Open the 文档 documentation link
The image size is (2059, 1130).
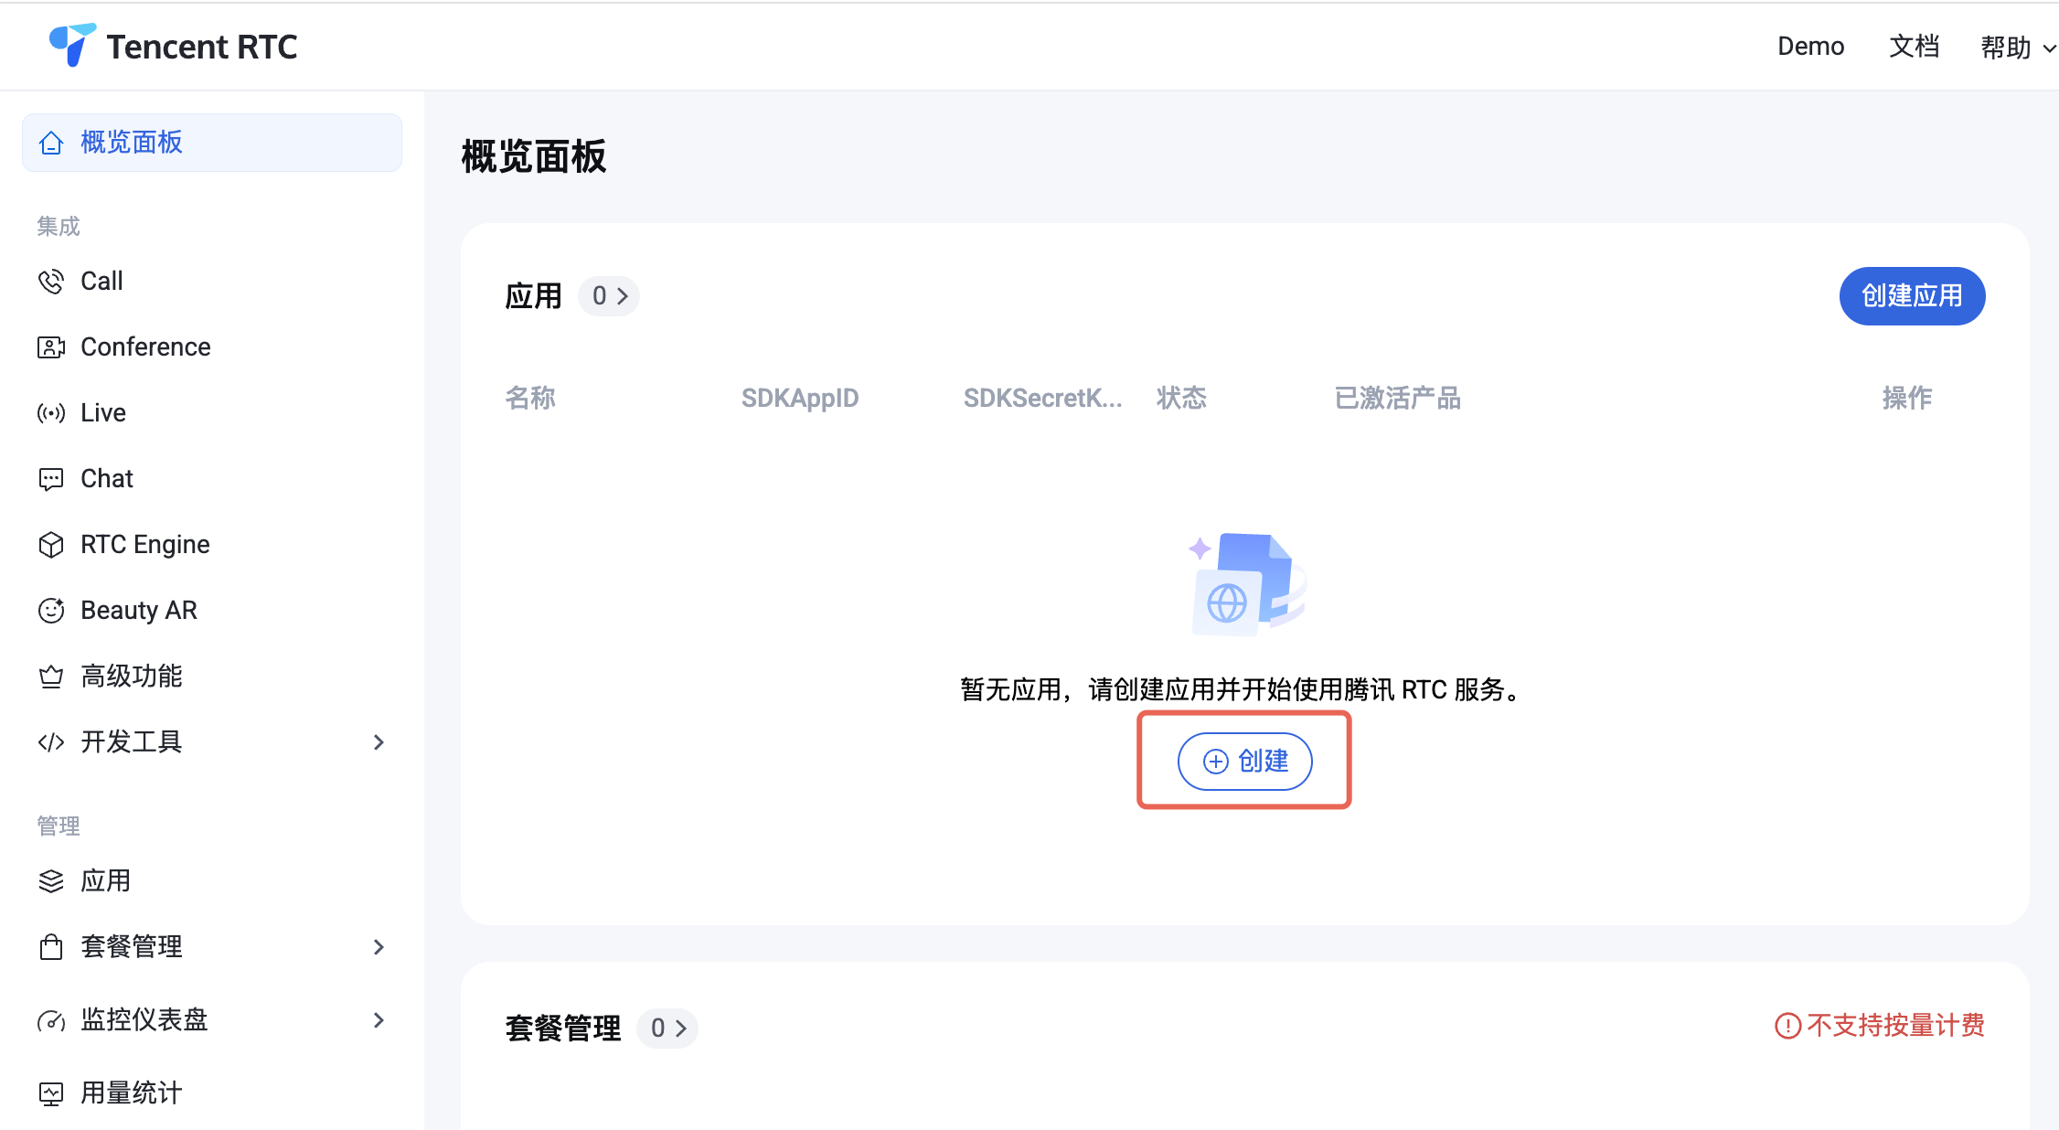coord(1914,47)
